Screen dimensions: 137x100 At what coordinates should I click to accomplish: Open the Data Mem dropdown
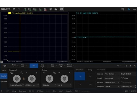coord(53,66)
